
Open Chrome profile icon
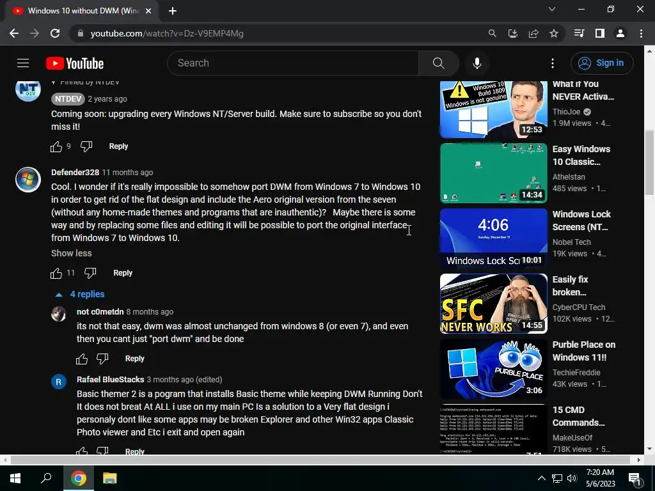coord(620,33)
